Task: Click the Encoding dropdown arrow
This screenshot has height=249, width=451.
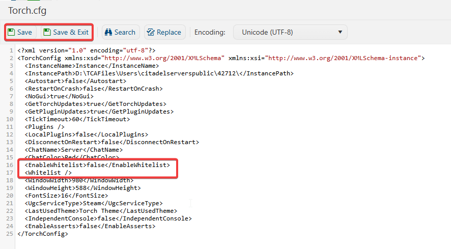Action: [340, 32]
